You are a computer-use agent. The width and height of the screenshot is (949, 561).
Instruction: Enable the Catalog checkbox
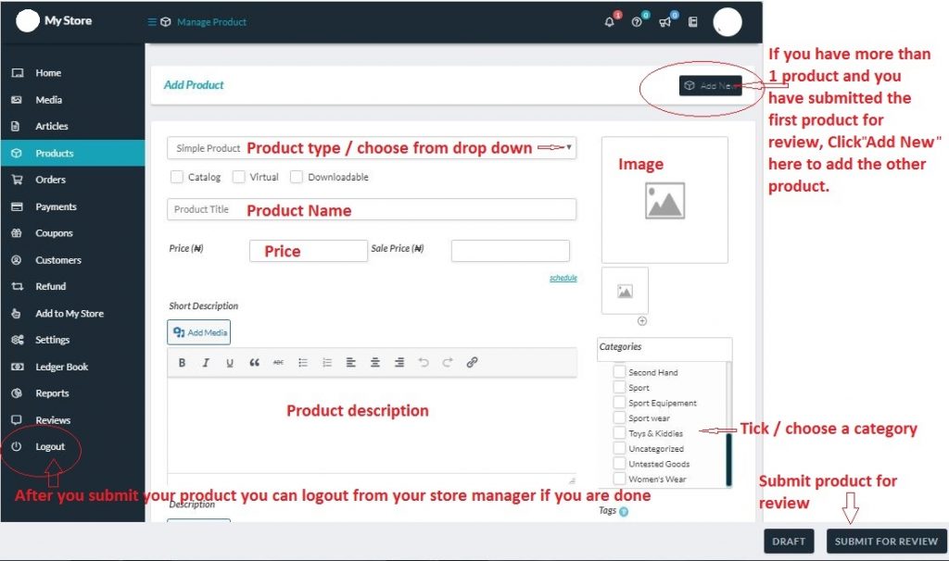point(177,177)
